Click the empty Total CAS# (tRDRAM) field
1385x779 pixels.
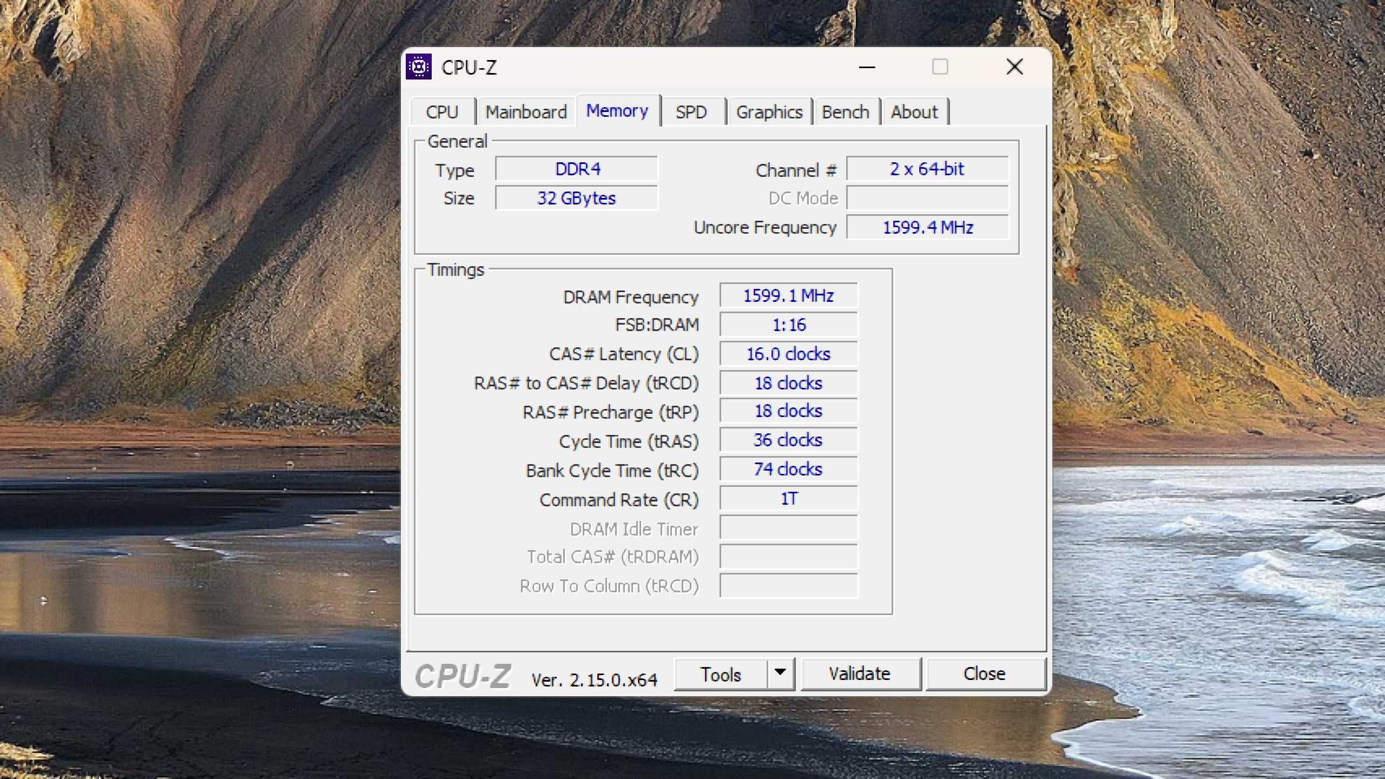coord(788,557)
